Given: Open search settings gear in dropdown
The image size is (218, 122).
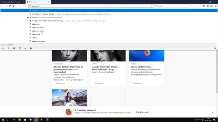Looking at the screenshot, I should pos(215,48).
